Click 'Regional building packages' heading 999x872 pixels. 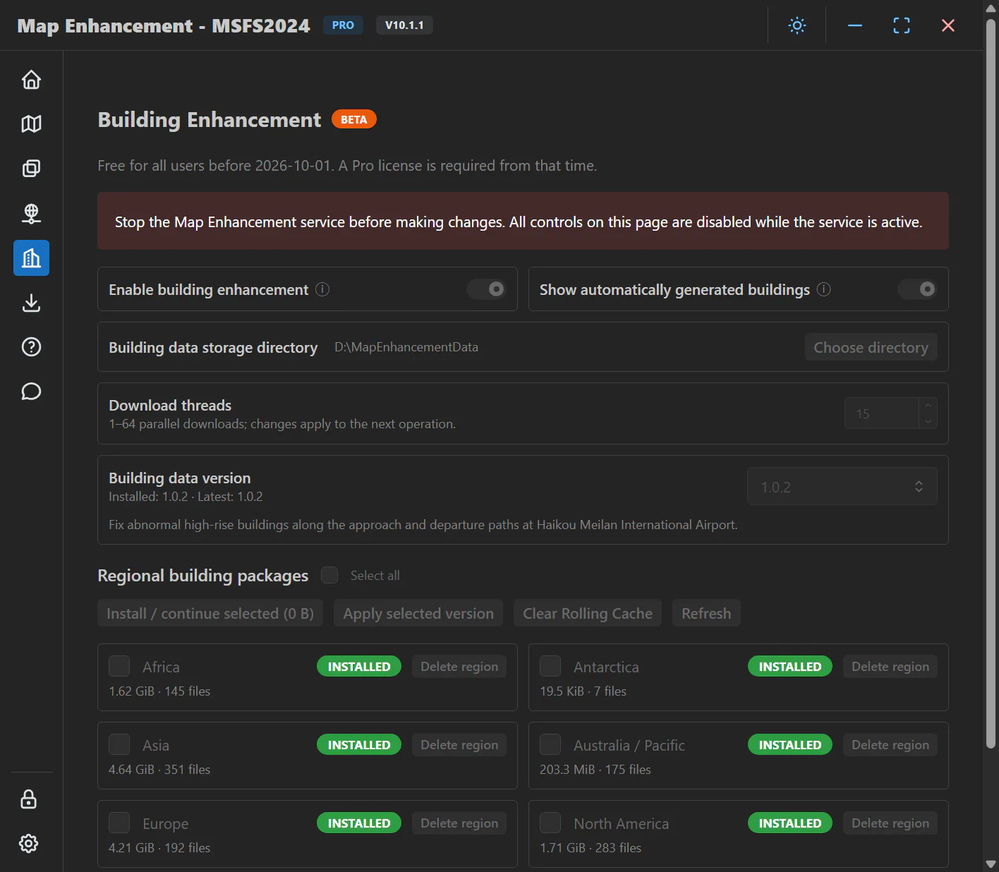click(203, 576)
